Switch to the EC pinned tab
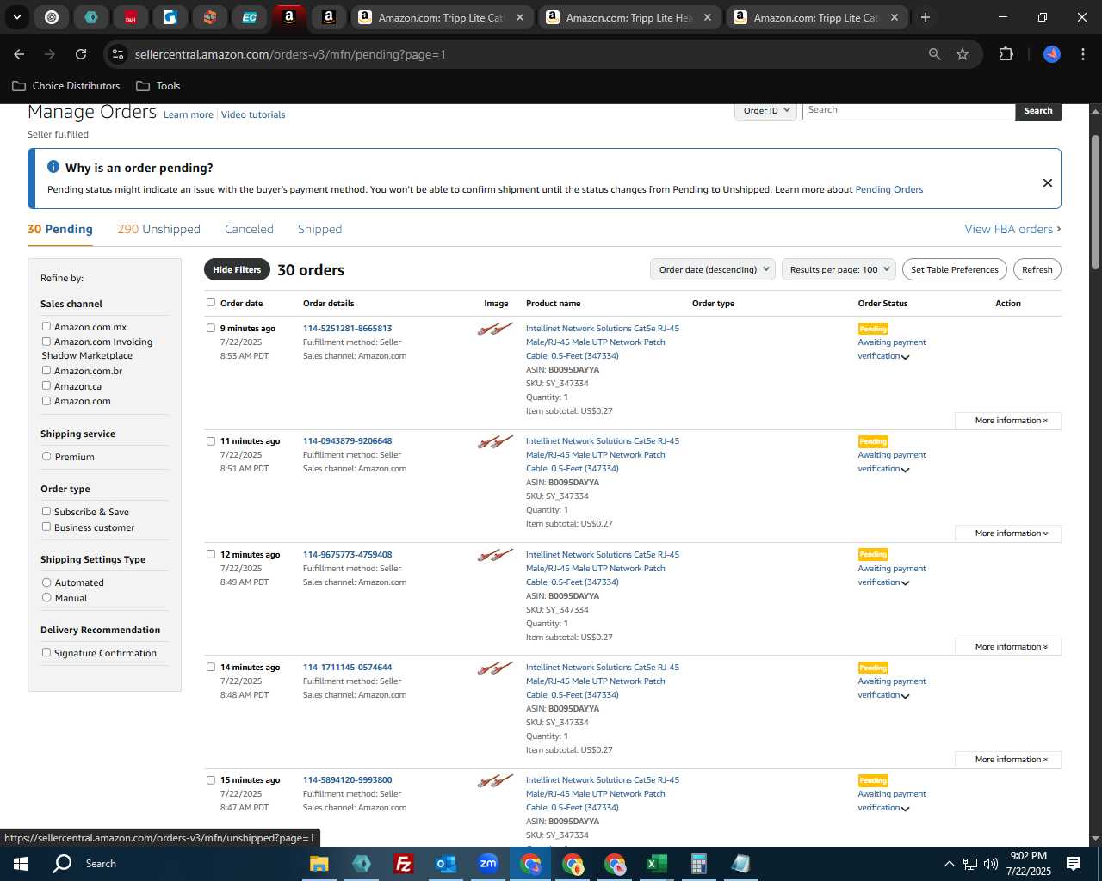 [x=249, y=17]
